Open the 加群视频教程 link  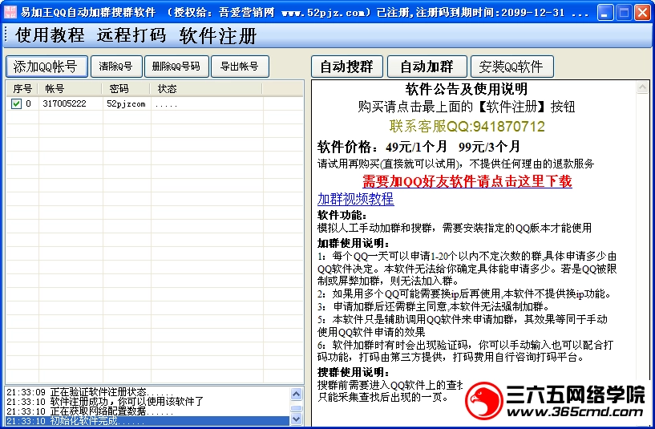point(355,199)
